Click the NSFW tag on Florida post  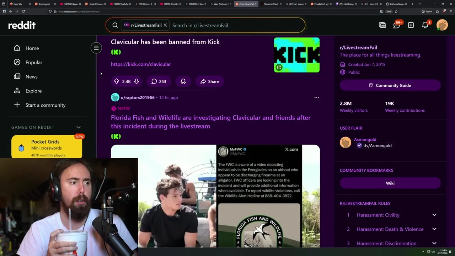[121, 108]
